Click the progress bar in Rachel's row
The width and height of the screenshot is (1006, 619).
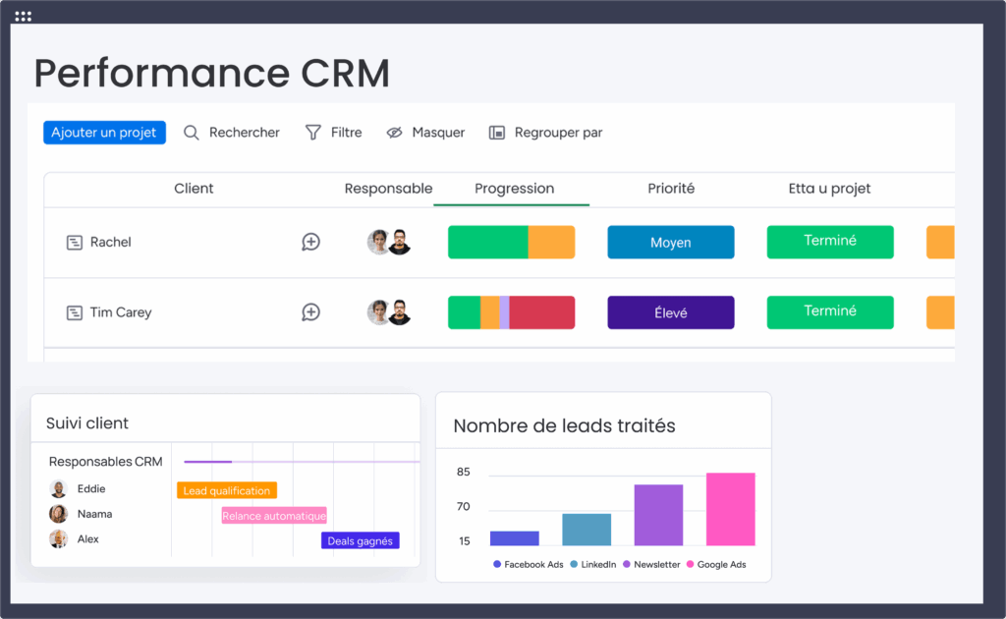(x=511, y=242)
